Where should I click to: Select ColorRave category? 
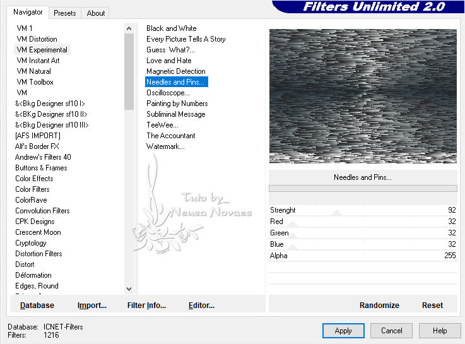coord(31,200)
